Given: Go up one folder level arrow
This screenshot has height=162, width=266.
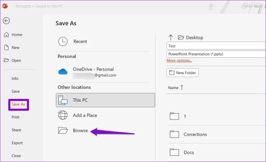Looking at the screenshot, I should click(171, 37).
